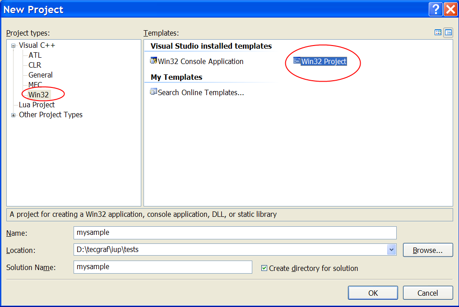
Task: Focus the Name input field
Action: coord(235,233)
